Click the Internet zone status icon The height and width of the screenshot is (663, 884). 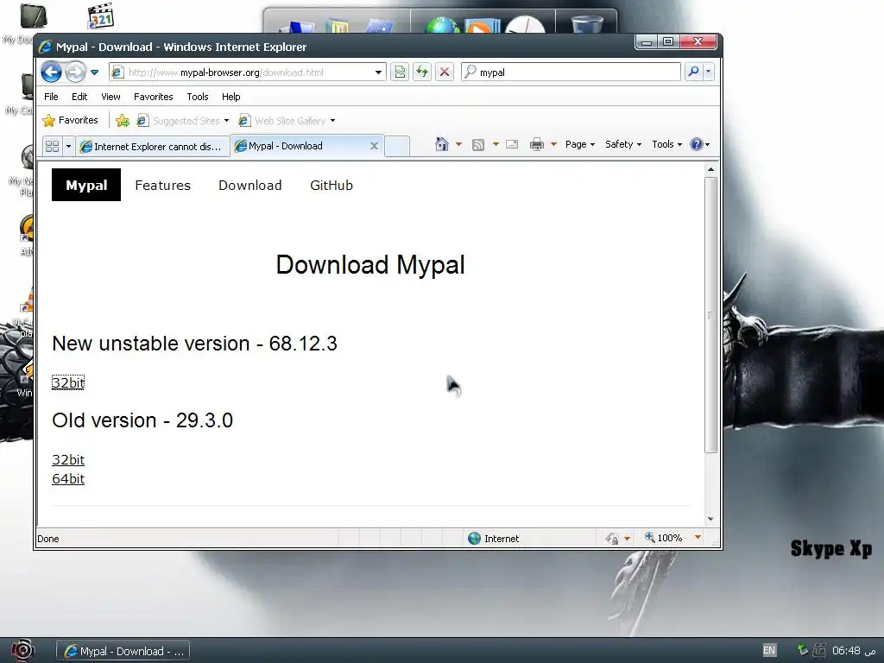coord(474,539)
